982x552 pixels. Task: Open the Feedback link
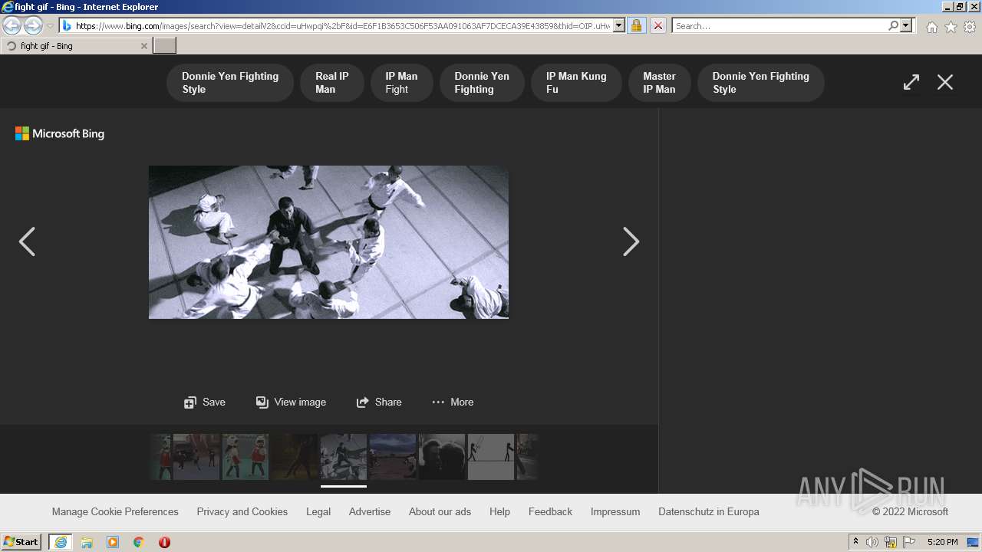coord(550,511)
